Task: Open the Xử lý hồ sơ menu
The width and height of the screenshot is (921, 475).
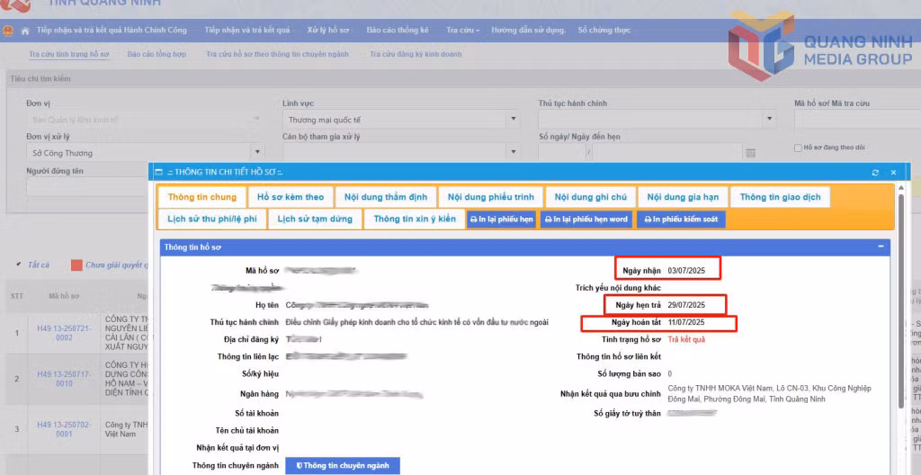Action: (328, 30)
